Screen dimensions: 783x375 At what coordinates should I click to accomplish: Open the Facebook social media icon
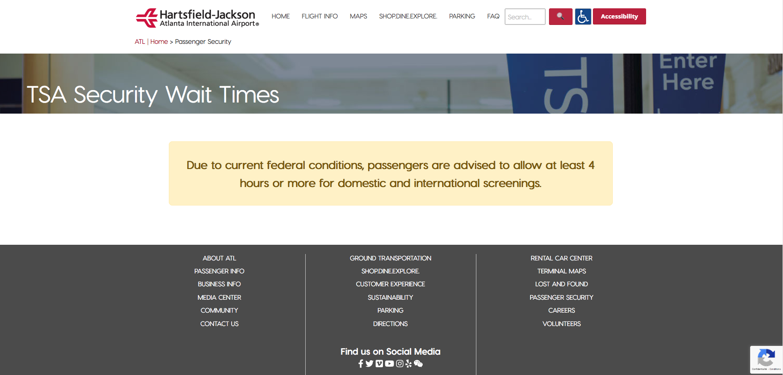[x=361, y=364]
